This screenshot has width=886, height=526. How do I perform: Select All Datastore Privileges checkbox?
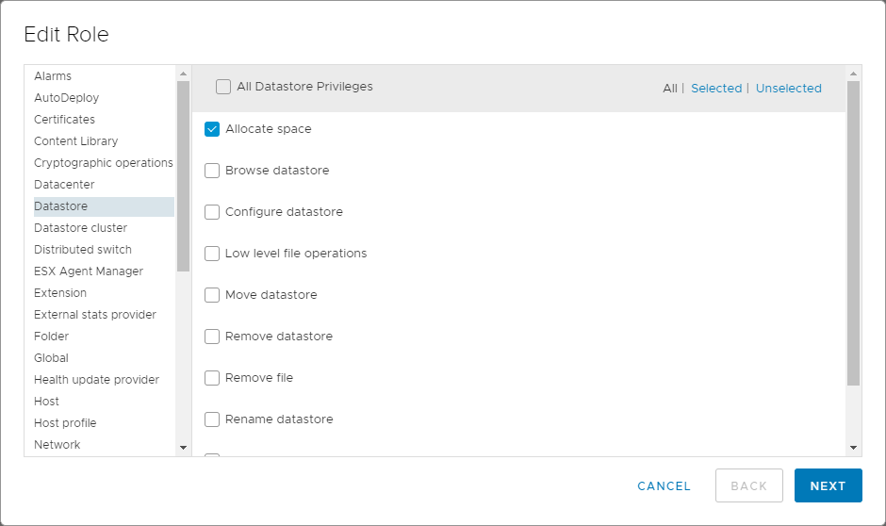[223, 87]
